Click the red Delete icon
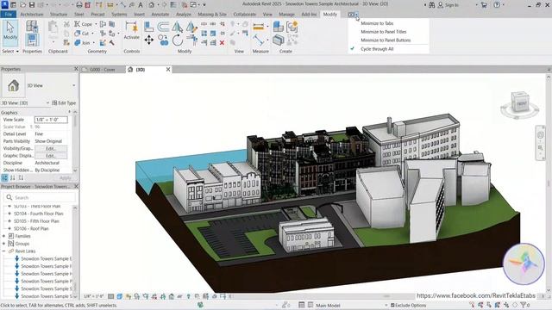Image resolution: width=552 pixels, height=310 pixels. 222,43
